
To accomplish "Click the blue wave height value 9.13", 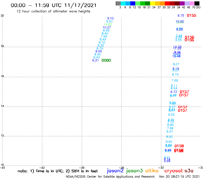I will 174,92.
